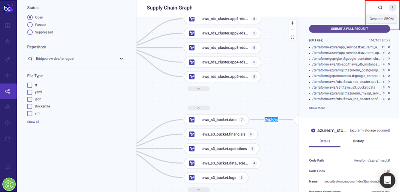Click the Bridgecrew logo icon
This screenshot has height=195, width=400.
coord(8,8)
